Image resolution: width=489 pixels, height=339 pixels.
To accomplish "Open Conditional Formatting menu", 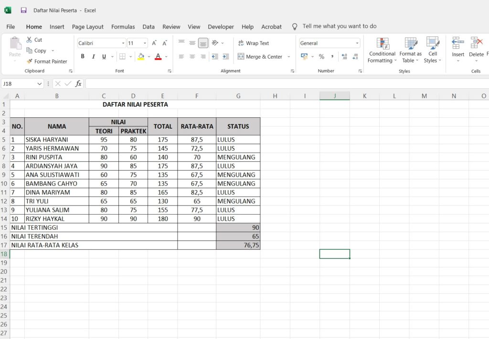I will coord(382,50).
